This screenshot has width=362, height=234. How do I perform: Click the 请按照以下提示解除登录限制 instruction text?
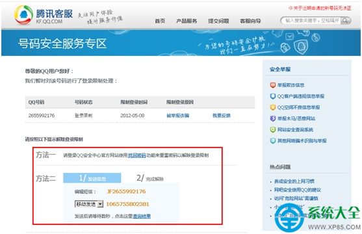pyautogui.click(x=54, y=139)
